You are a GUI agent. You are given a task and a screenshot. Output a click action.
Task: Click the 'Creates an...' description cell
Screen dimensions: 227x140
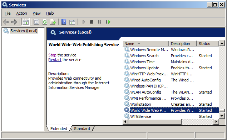pyautogui.click(x=182, y=104)
